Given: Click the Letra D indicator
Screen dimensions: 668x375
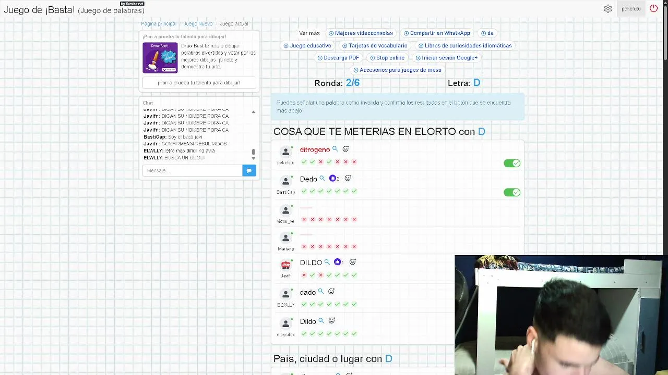Looking at the screenshot, I should (476, 83).
